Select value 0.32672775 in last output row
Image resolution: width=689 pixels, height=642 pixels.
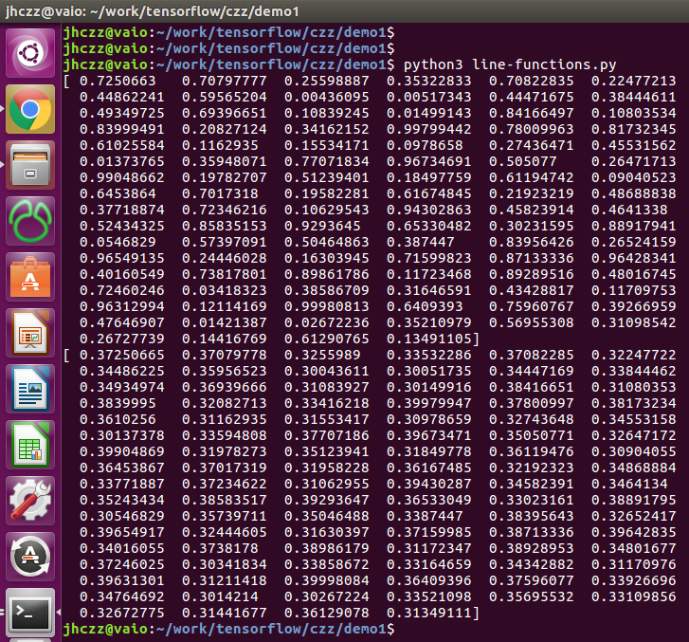(x=122, y=613)
